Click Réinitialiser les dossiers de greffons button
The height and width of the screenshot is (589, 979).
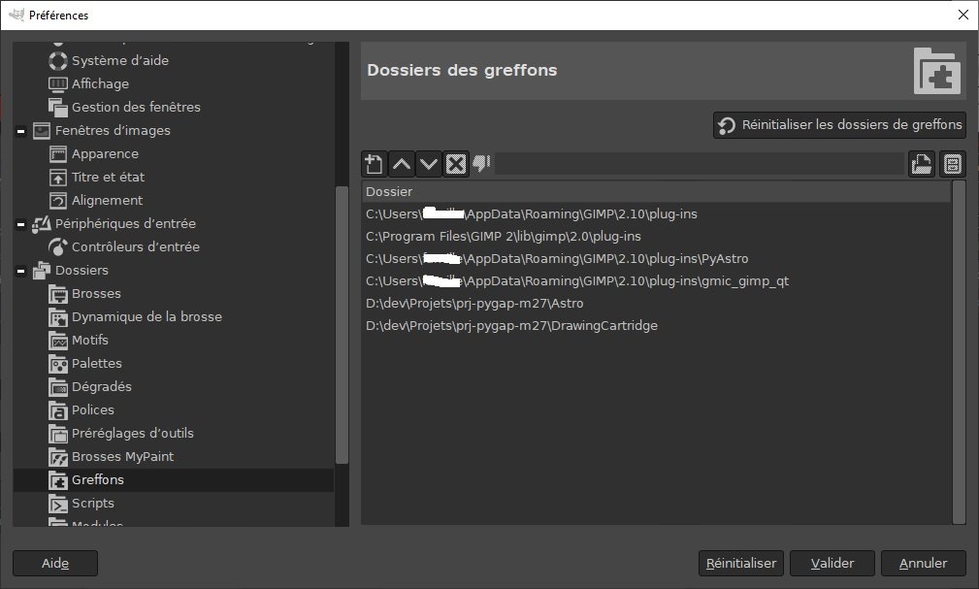[x=839, y=125]
